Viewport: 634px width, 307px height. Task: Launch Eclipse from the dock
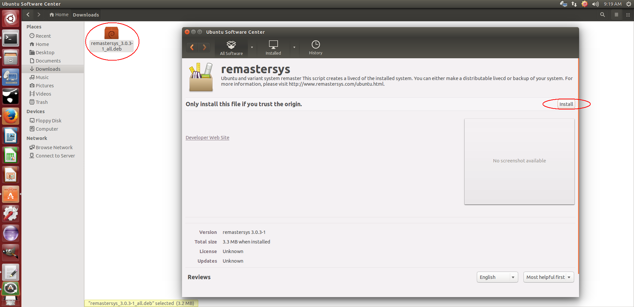(11, 234)
